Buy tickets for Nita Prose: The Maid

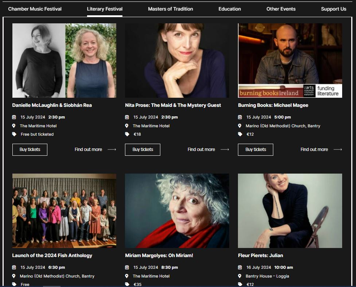142,149
